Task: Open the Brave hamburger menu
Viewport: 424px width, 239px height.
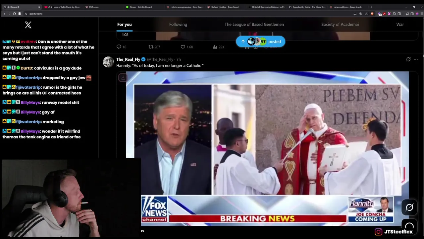Action: pos(421,14)
